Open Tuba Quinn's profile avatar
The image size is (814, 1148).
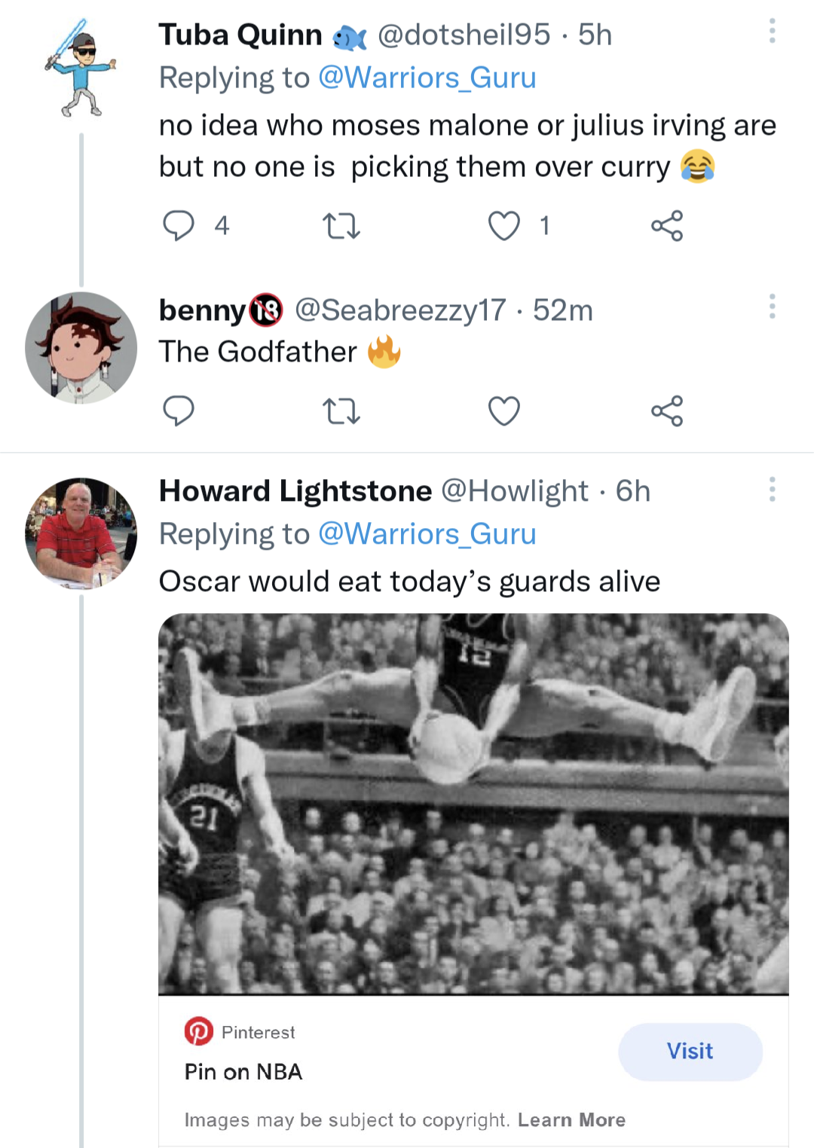tap(81, 69)
